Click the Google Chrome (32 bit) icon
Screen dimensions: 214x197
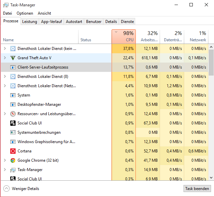[x=13, y=160]
